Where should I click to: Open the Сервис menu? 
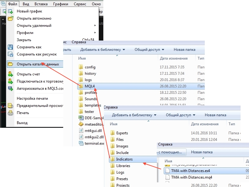pyautogui.click(x=80, y=4)
